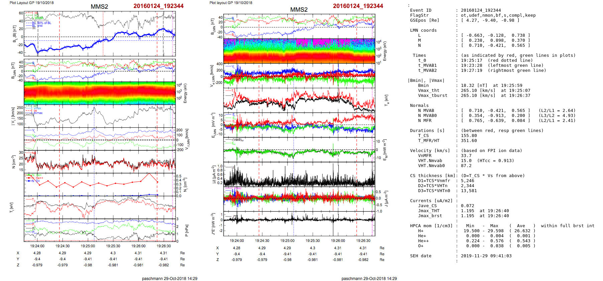The height and width of the screenshot is (281, 603).
Task: Click the |V_i| [km/s] ion speed panel
Action: tap(99, 116)
